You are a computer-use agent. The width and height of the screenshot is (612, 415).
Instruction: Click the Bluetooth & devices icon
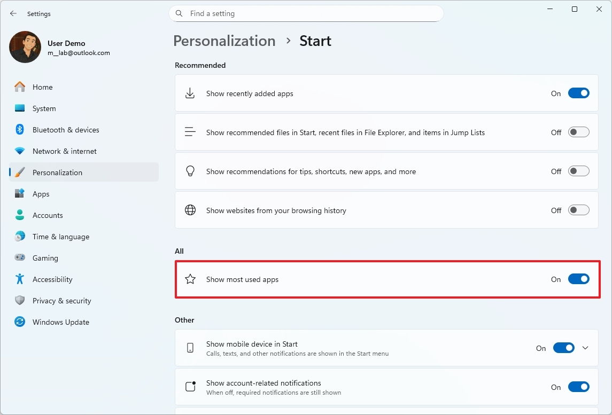[x=20, y=130]
